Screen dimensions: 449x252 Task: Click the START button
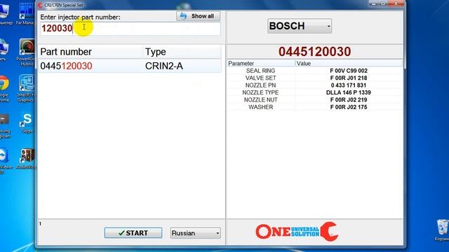133,233
